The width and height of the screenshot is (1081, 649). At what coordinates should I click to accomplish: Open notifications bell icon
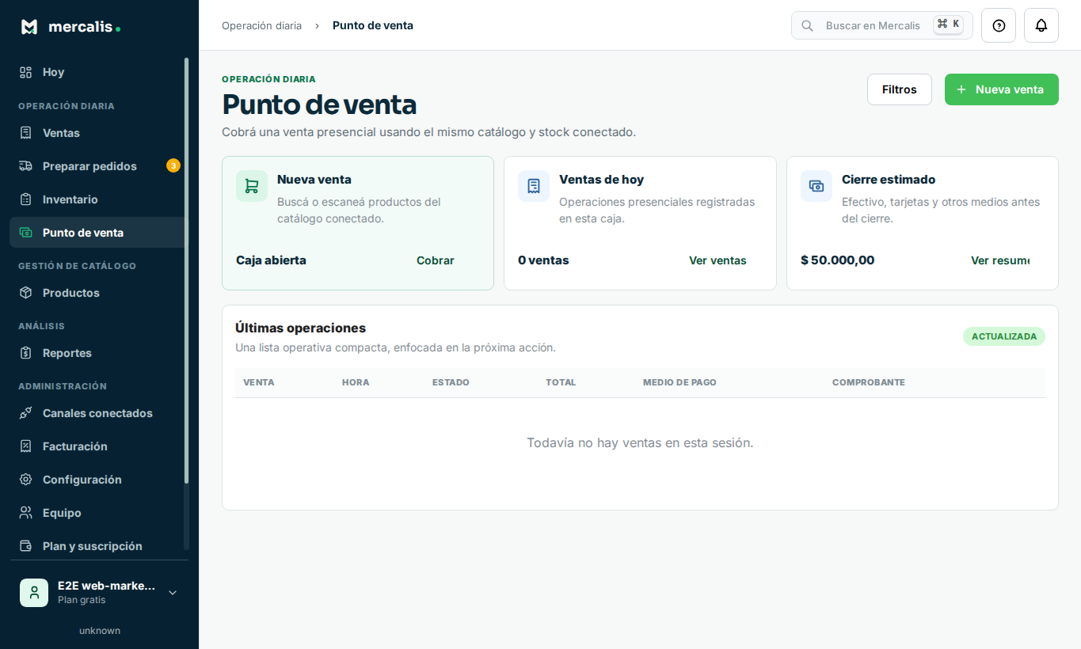point(1041,25)
